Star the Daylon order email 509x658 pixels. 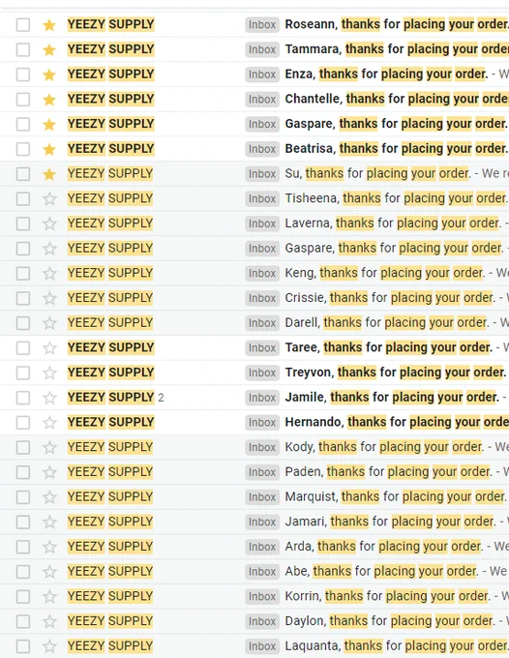coord(49,621)
